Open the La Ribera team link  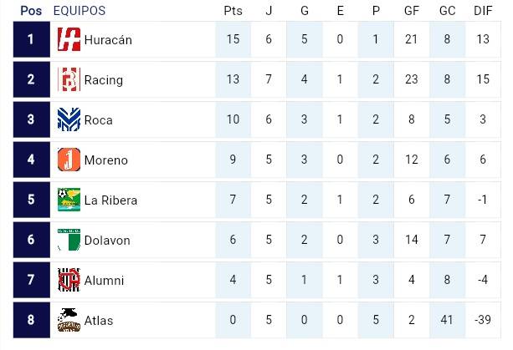110,200
